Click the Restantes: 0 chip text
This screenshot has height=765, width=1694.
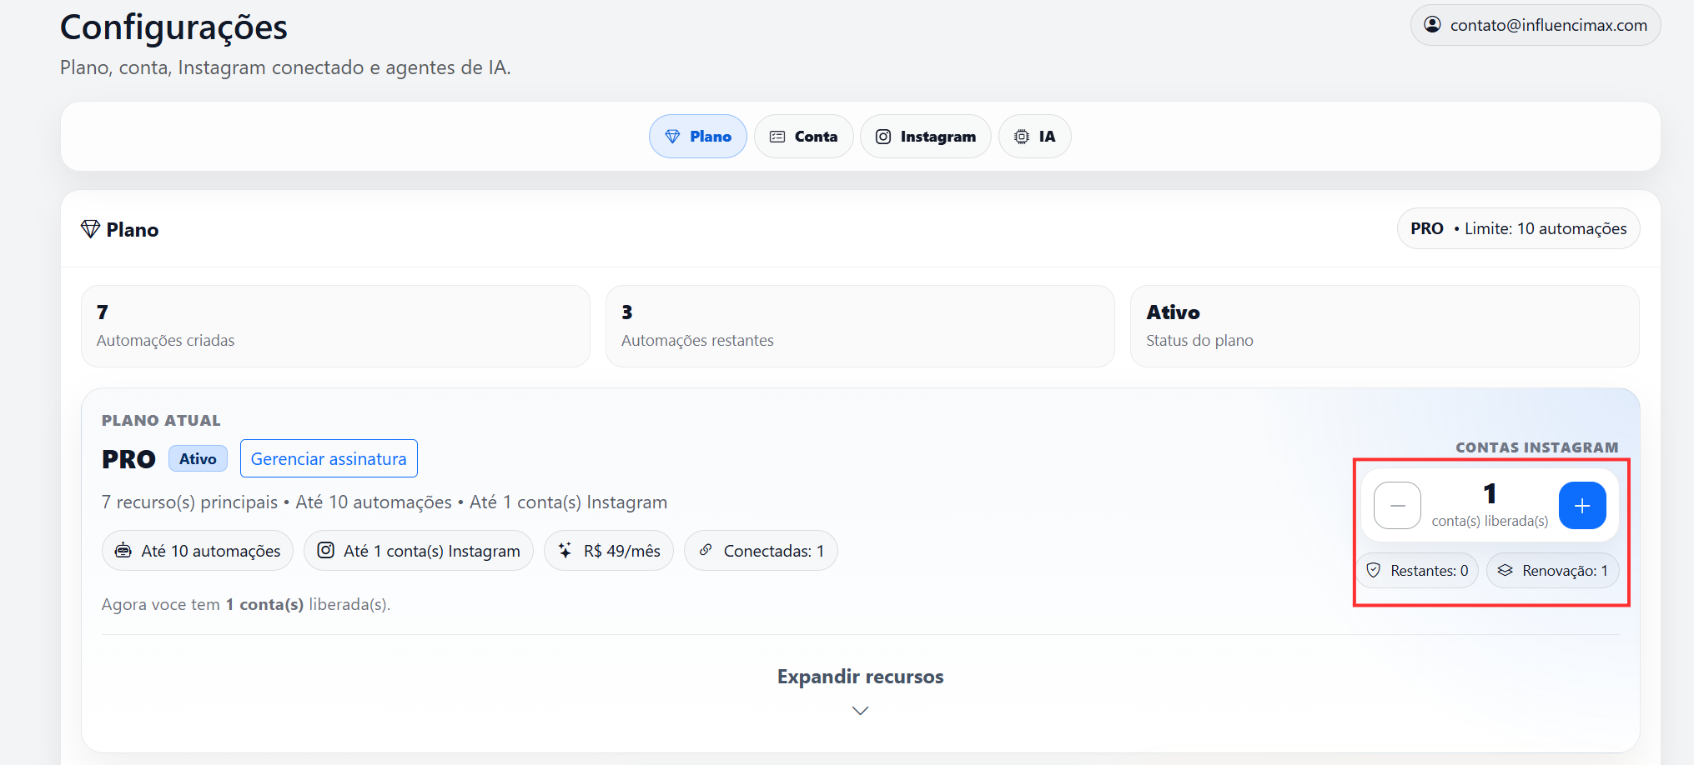(1430, 571)
